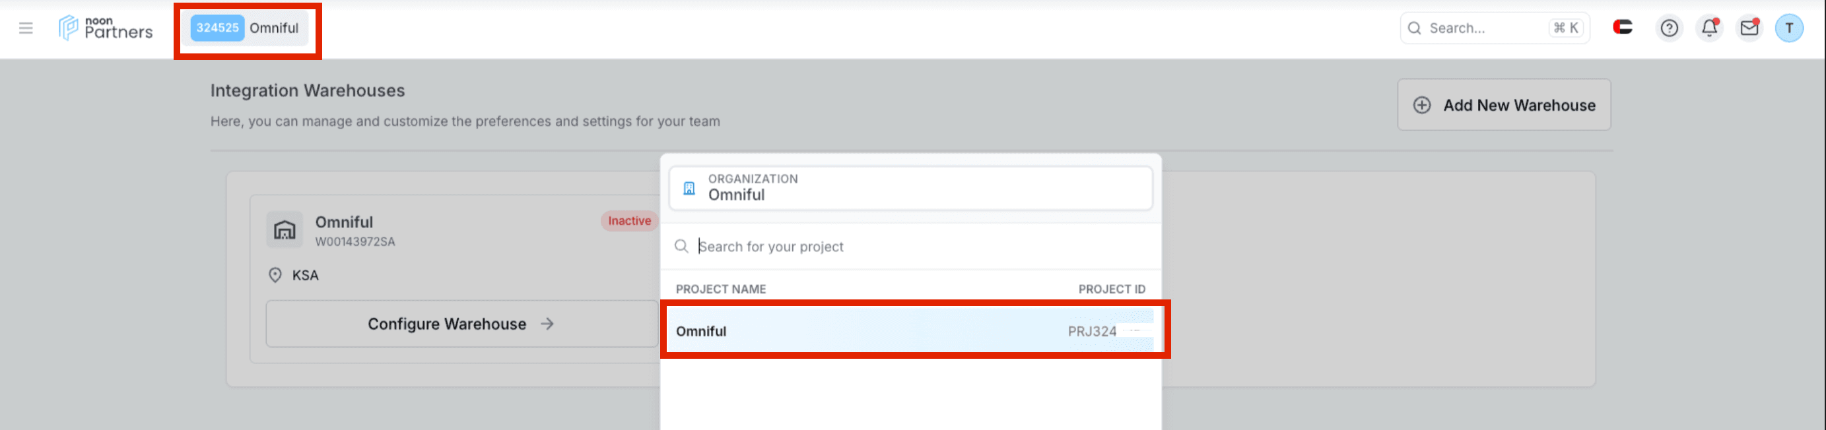Click the PROJECT NAME column header
1826x430 pixels.
[x=720, y=289]
